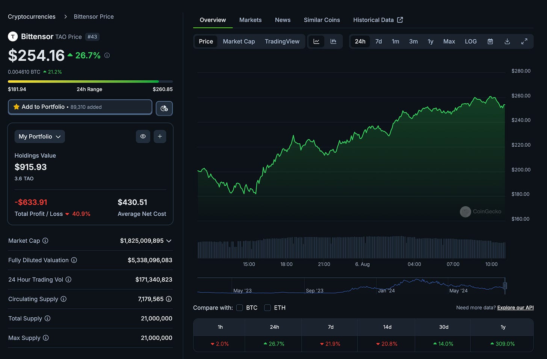Open My Portfolio dropdown
The height and width of the screenshot is (359, 547).
[39, 137]
